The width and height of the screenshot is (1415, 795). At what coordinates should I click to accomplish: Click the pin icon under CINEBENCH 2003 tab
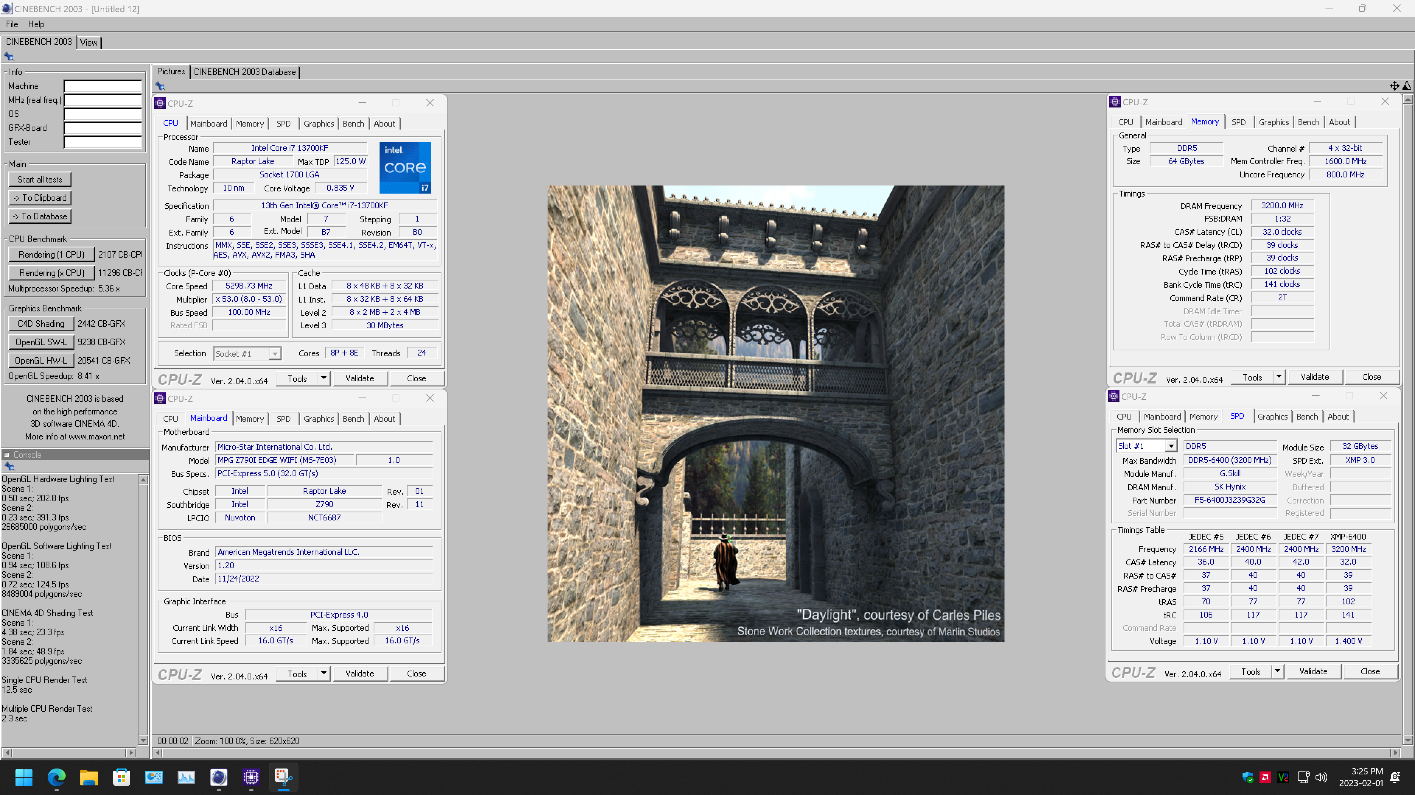click(x=9, y=56)
